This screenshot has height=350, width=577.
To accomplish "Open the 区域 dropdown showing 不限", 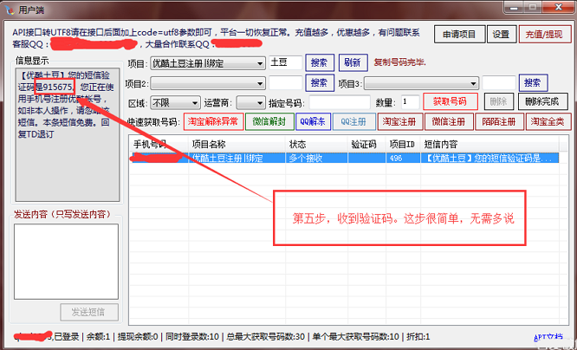I will 175,103.
